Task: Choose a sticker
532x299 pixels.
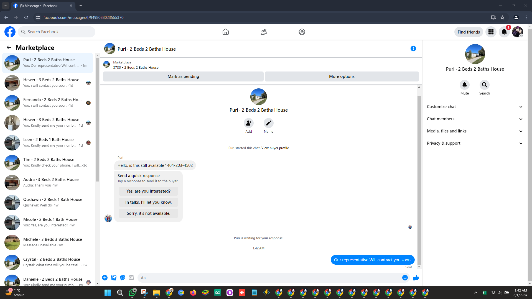Action: (x=123, y=278)
